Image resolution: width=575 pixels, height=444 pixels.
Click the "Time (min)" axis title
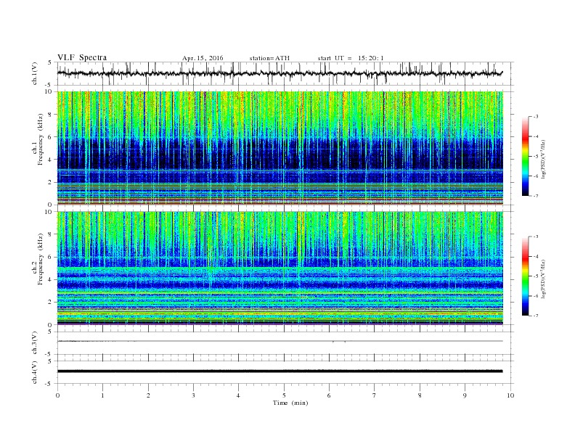pyautogui.click(x=290, y=403)
